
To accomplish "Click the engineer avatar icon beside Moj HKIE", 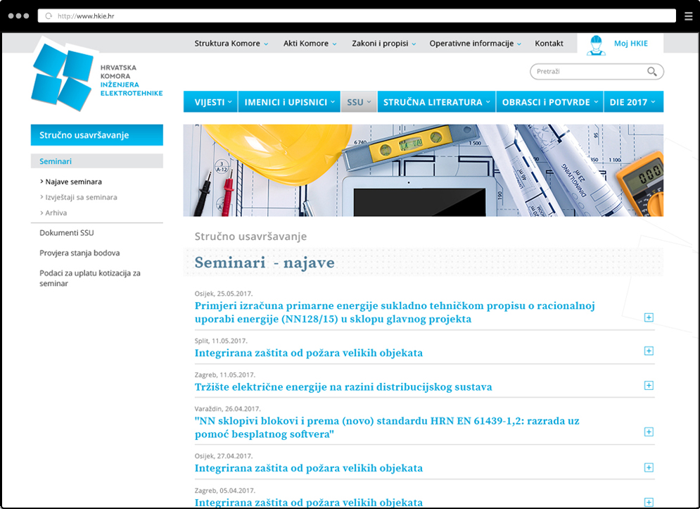I will click(596, 44).
